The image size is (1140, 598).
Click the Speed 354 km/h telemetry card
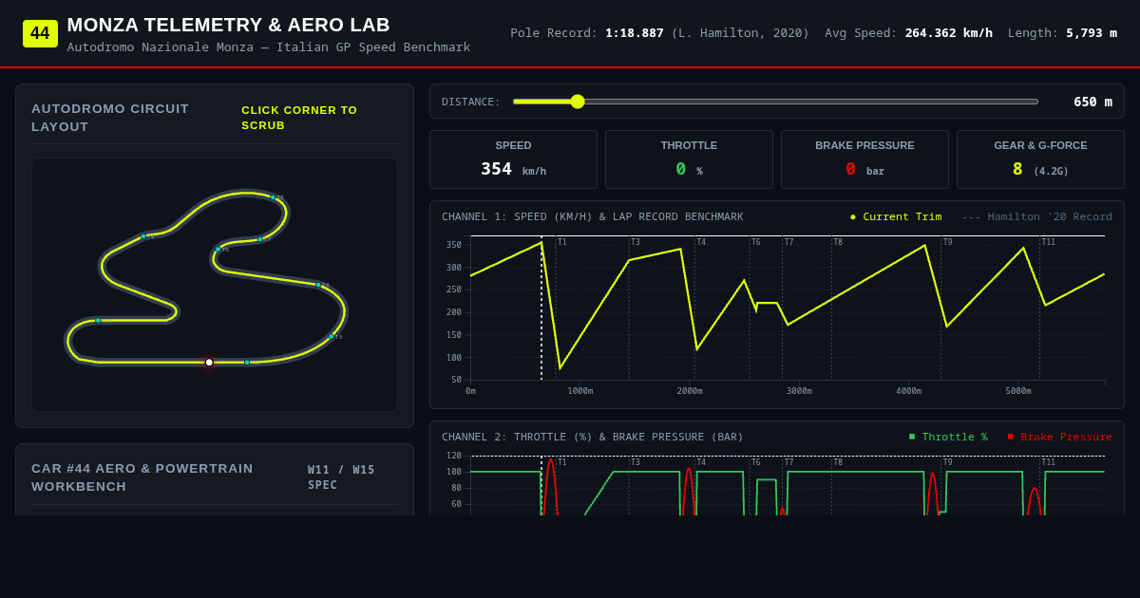click(x=513, y=159)
